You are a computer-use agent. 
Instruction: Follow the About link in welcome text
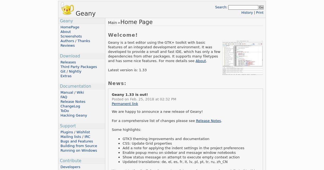click(201, 61)
